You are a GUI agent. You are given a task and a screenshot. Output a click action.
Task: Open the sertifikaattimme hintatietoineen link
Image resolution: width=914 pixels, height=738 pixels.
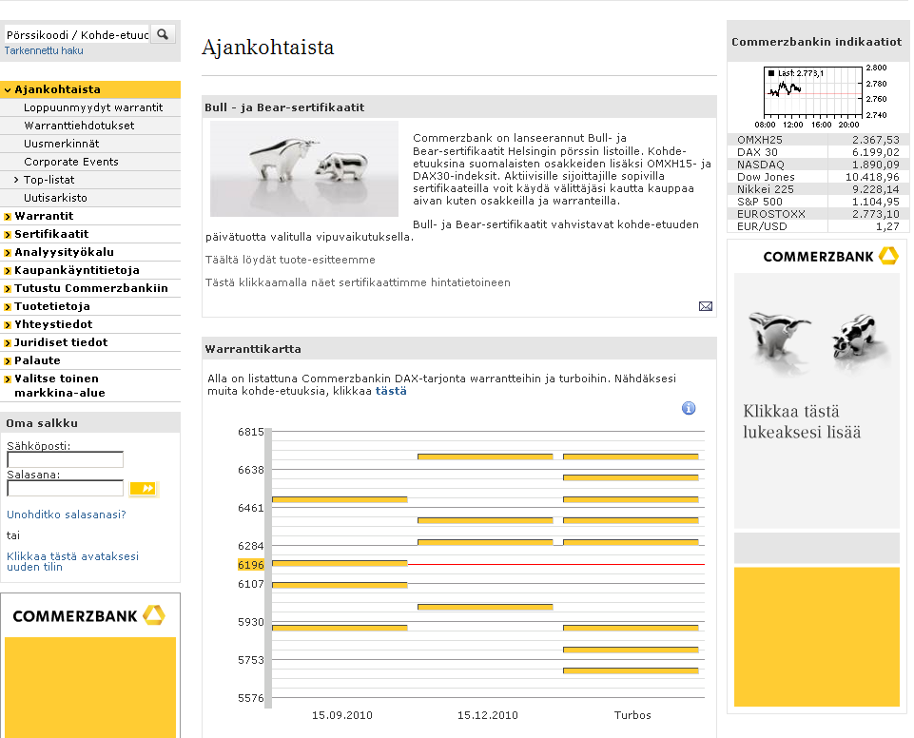pyautogui.click(x=358, y=282)
